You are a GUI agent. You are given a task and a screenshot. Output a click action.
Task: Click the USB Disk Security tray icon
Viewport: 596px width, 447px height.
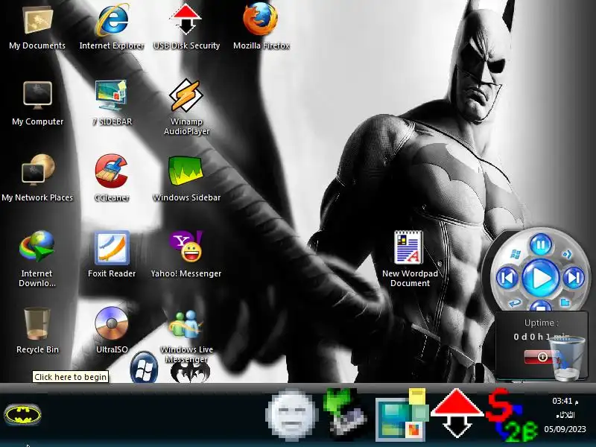coord(457,413)
